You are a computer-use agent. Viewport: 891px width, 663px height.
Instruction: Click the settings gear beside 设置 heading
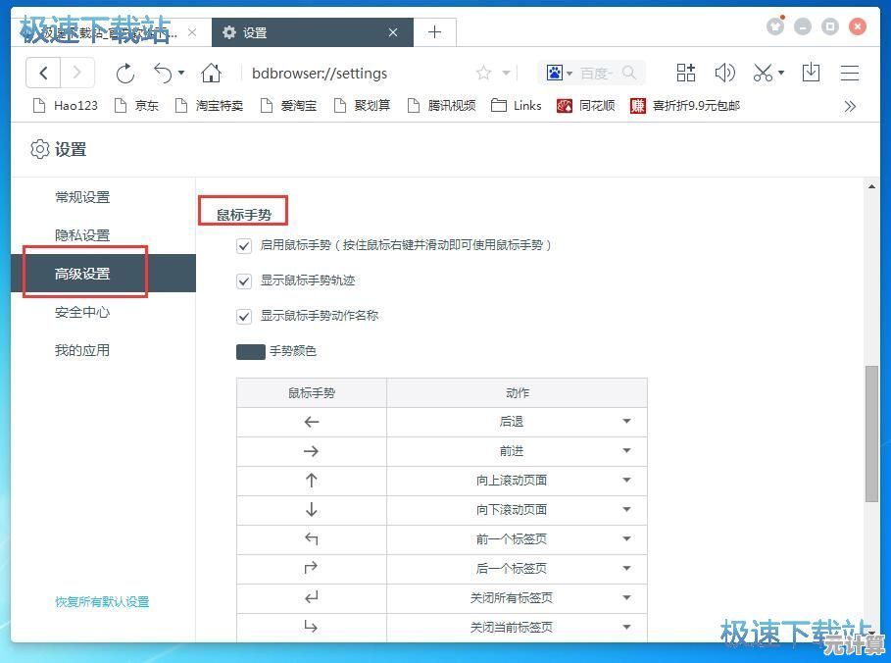39,149
